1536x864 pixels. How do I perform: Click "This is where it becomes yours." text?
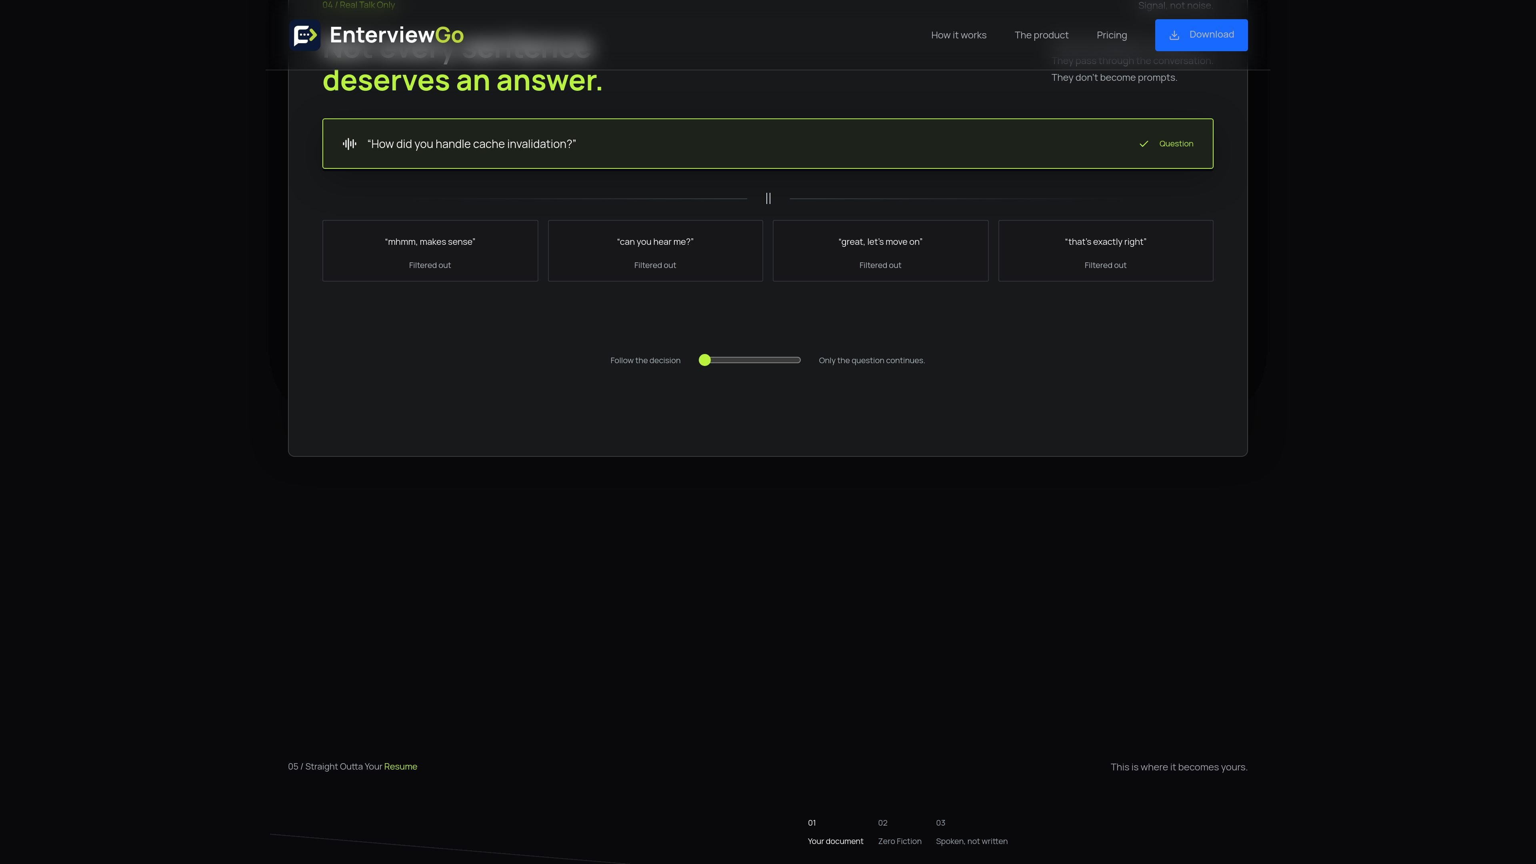point(1179,768)
